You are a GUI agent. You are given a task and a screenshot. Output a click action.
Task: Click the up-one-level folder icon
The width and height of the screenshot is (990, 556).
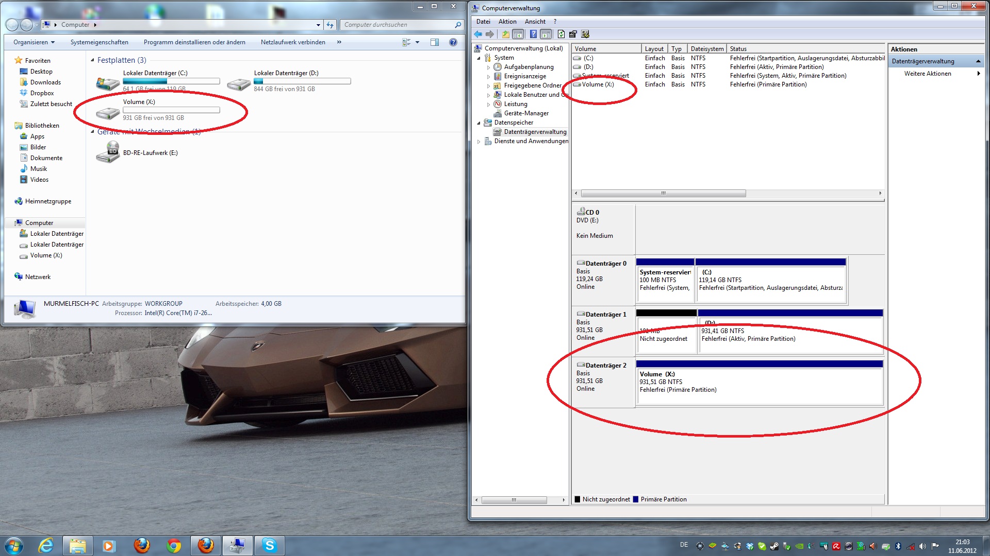tap(505, 34)
